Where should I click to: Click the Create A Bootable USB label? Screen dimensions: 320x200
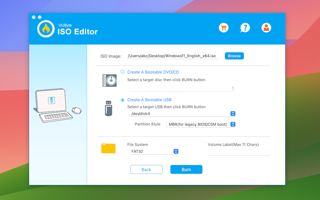149,100
